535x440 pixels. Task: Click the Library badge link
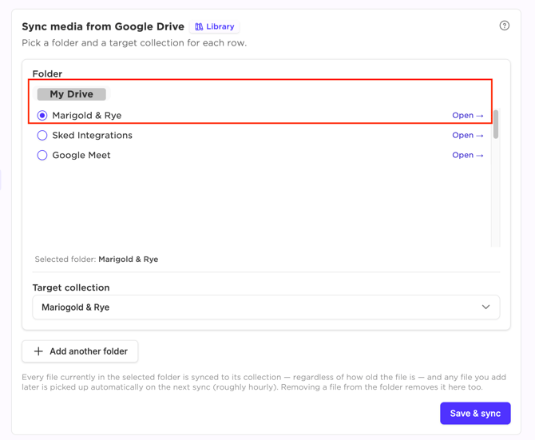tap(215, 26)
